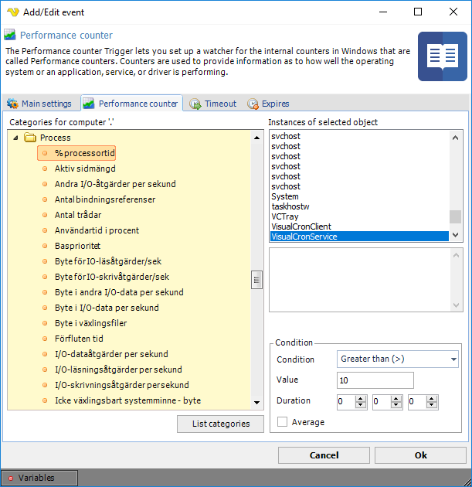Click the bullet icon beside Antal trådar
This screenshot has height=487, width=472.
46,215
